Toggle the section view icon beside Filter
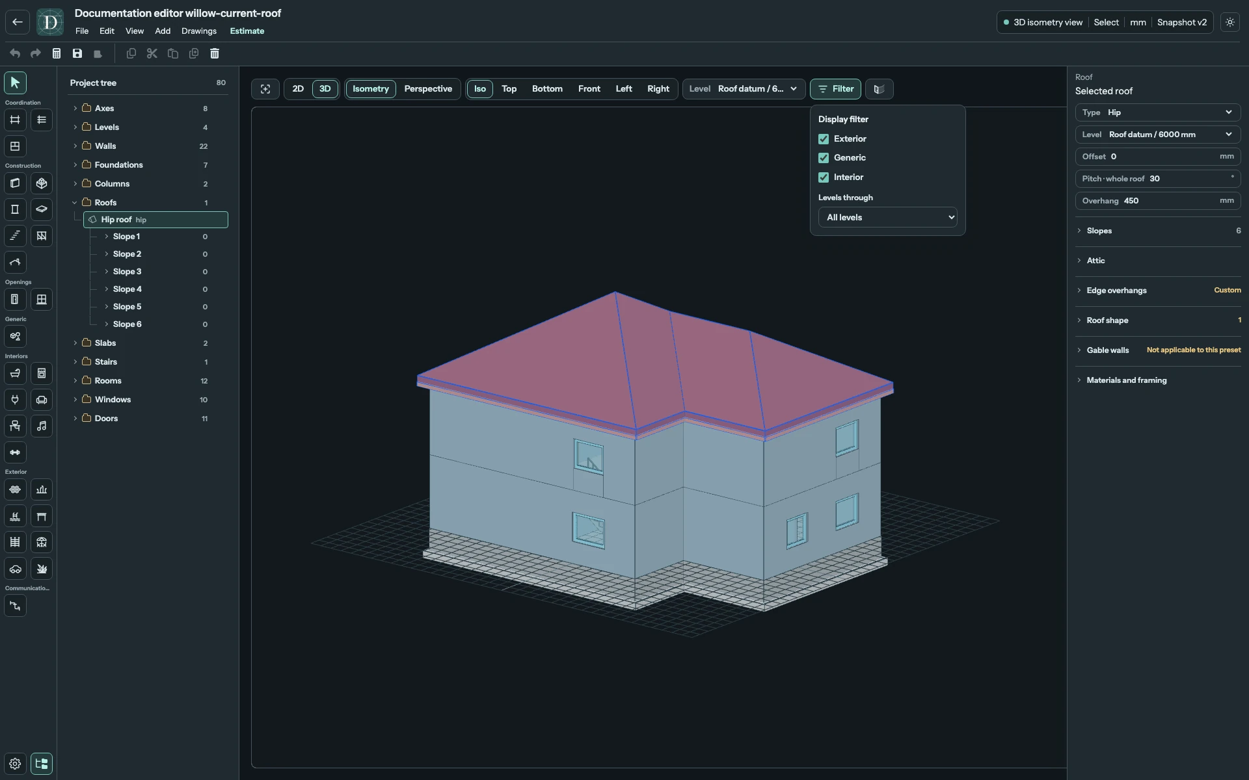Viewport: 1249px width, 780px height. (879, 89)
